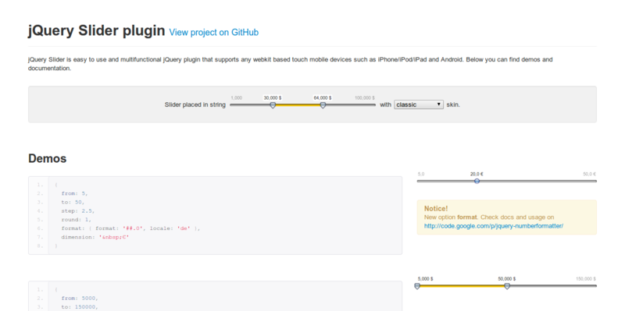Click the 30,000 $ value label
The image size is (625, 311).
[273, 98]
